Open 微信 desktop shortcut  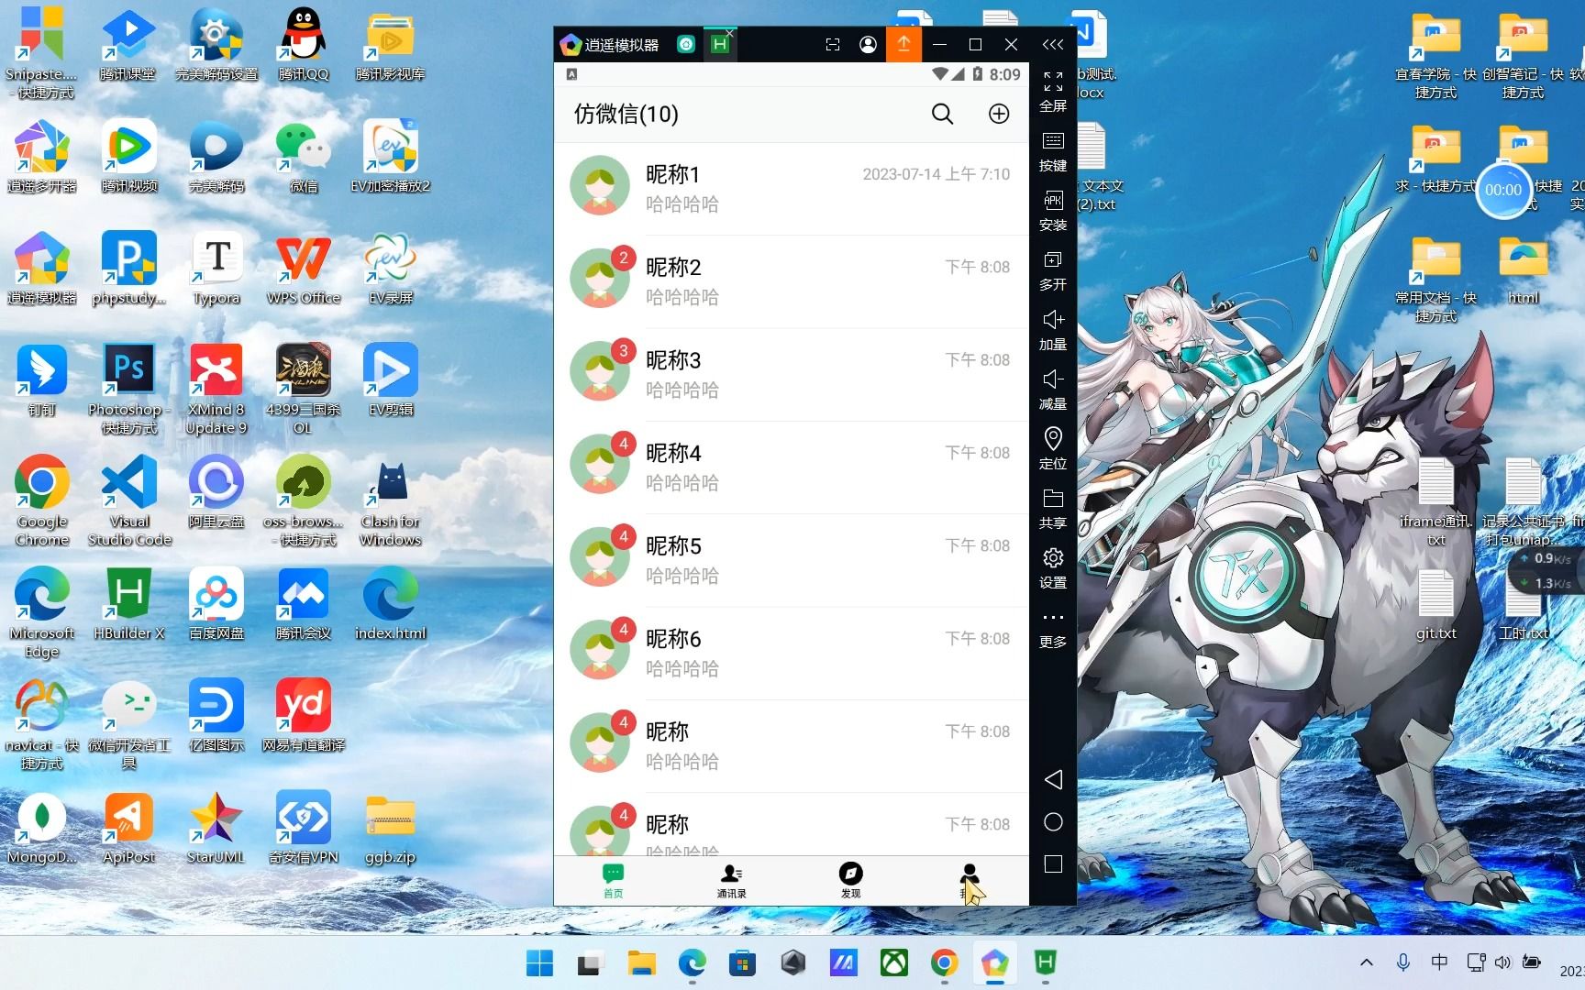[x=304, y=157]
